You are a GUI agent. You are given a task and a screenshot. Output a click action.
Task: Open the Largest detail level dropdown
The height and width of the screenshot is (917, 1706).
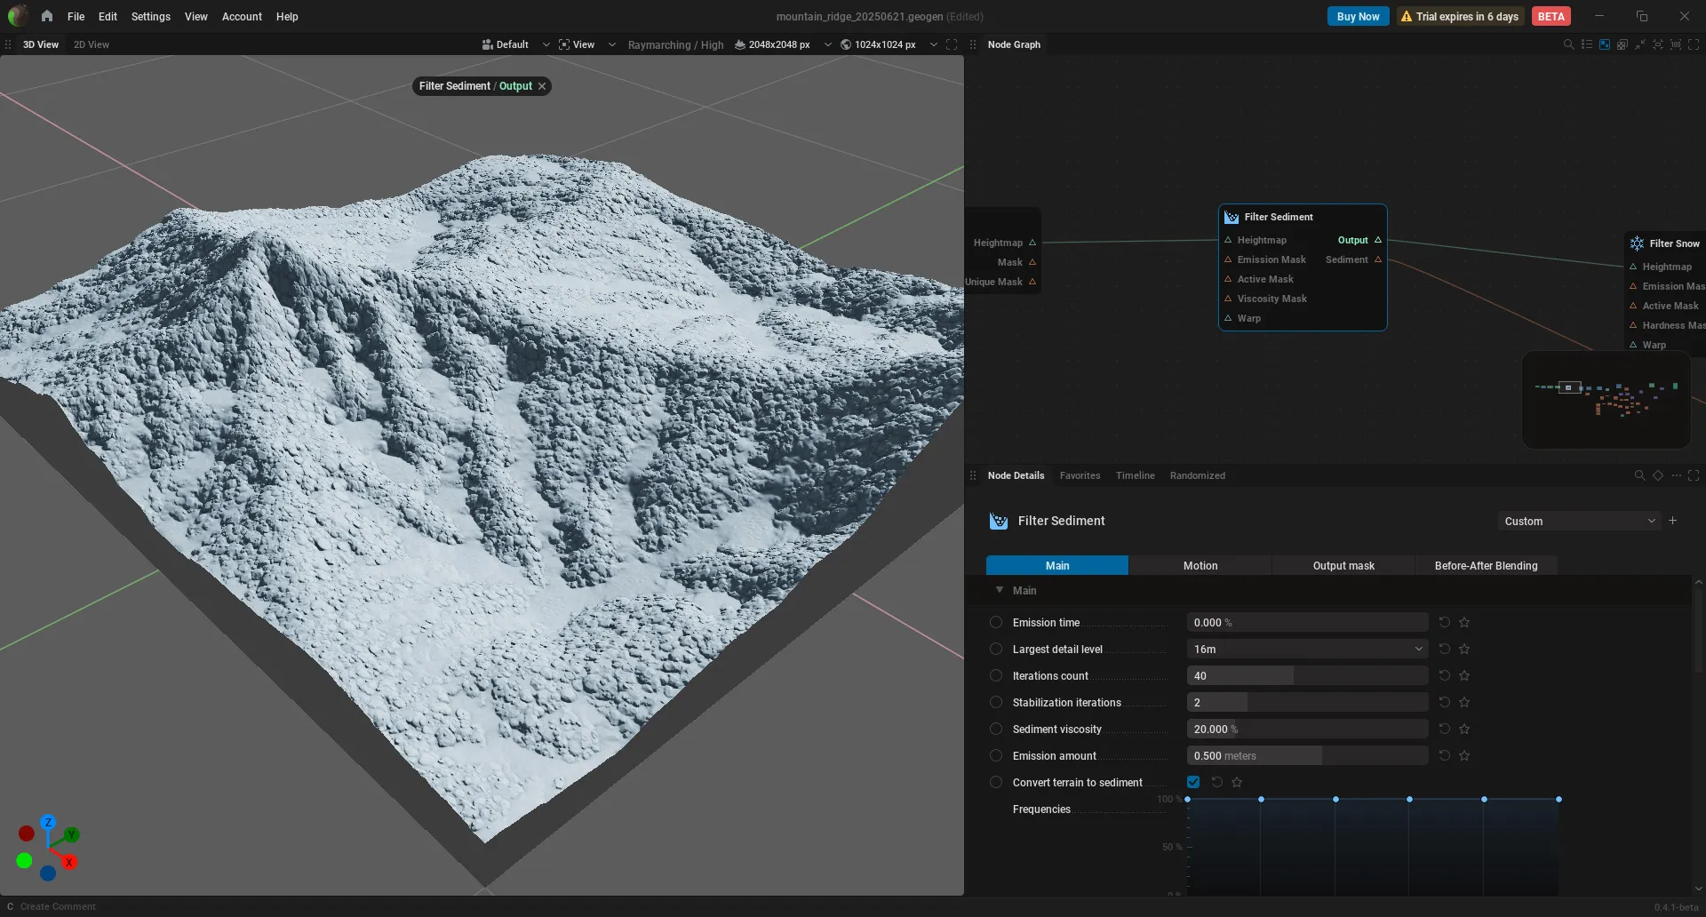1307,649
